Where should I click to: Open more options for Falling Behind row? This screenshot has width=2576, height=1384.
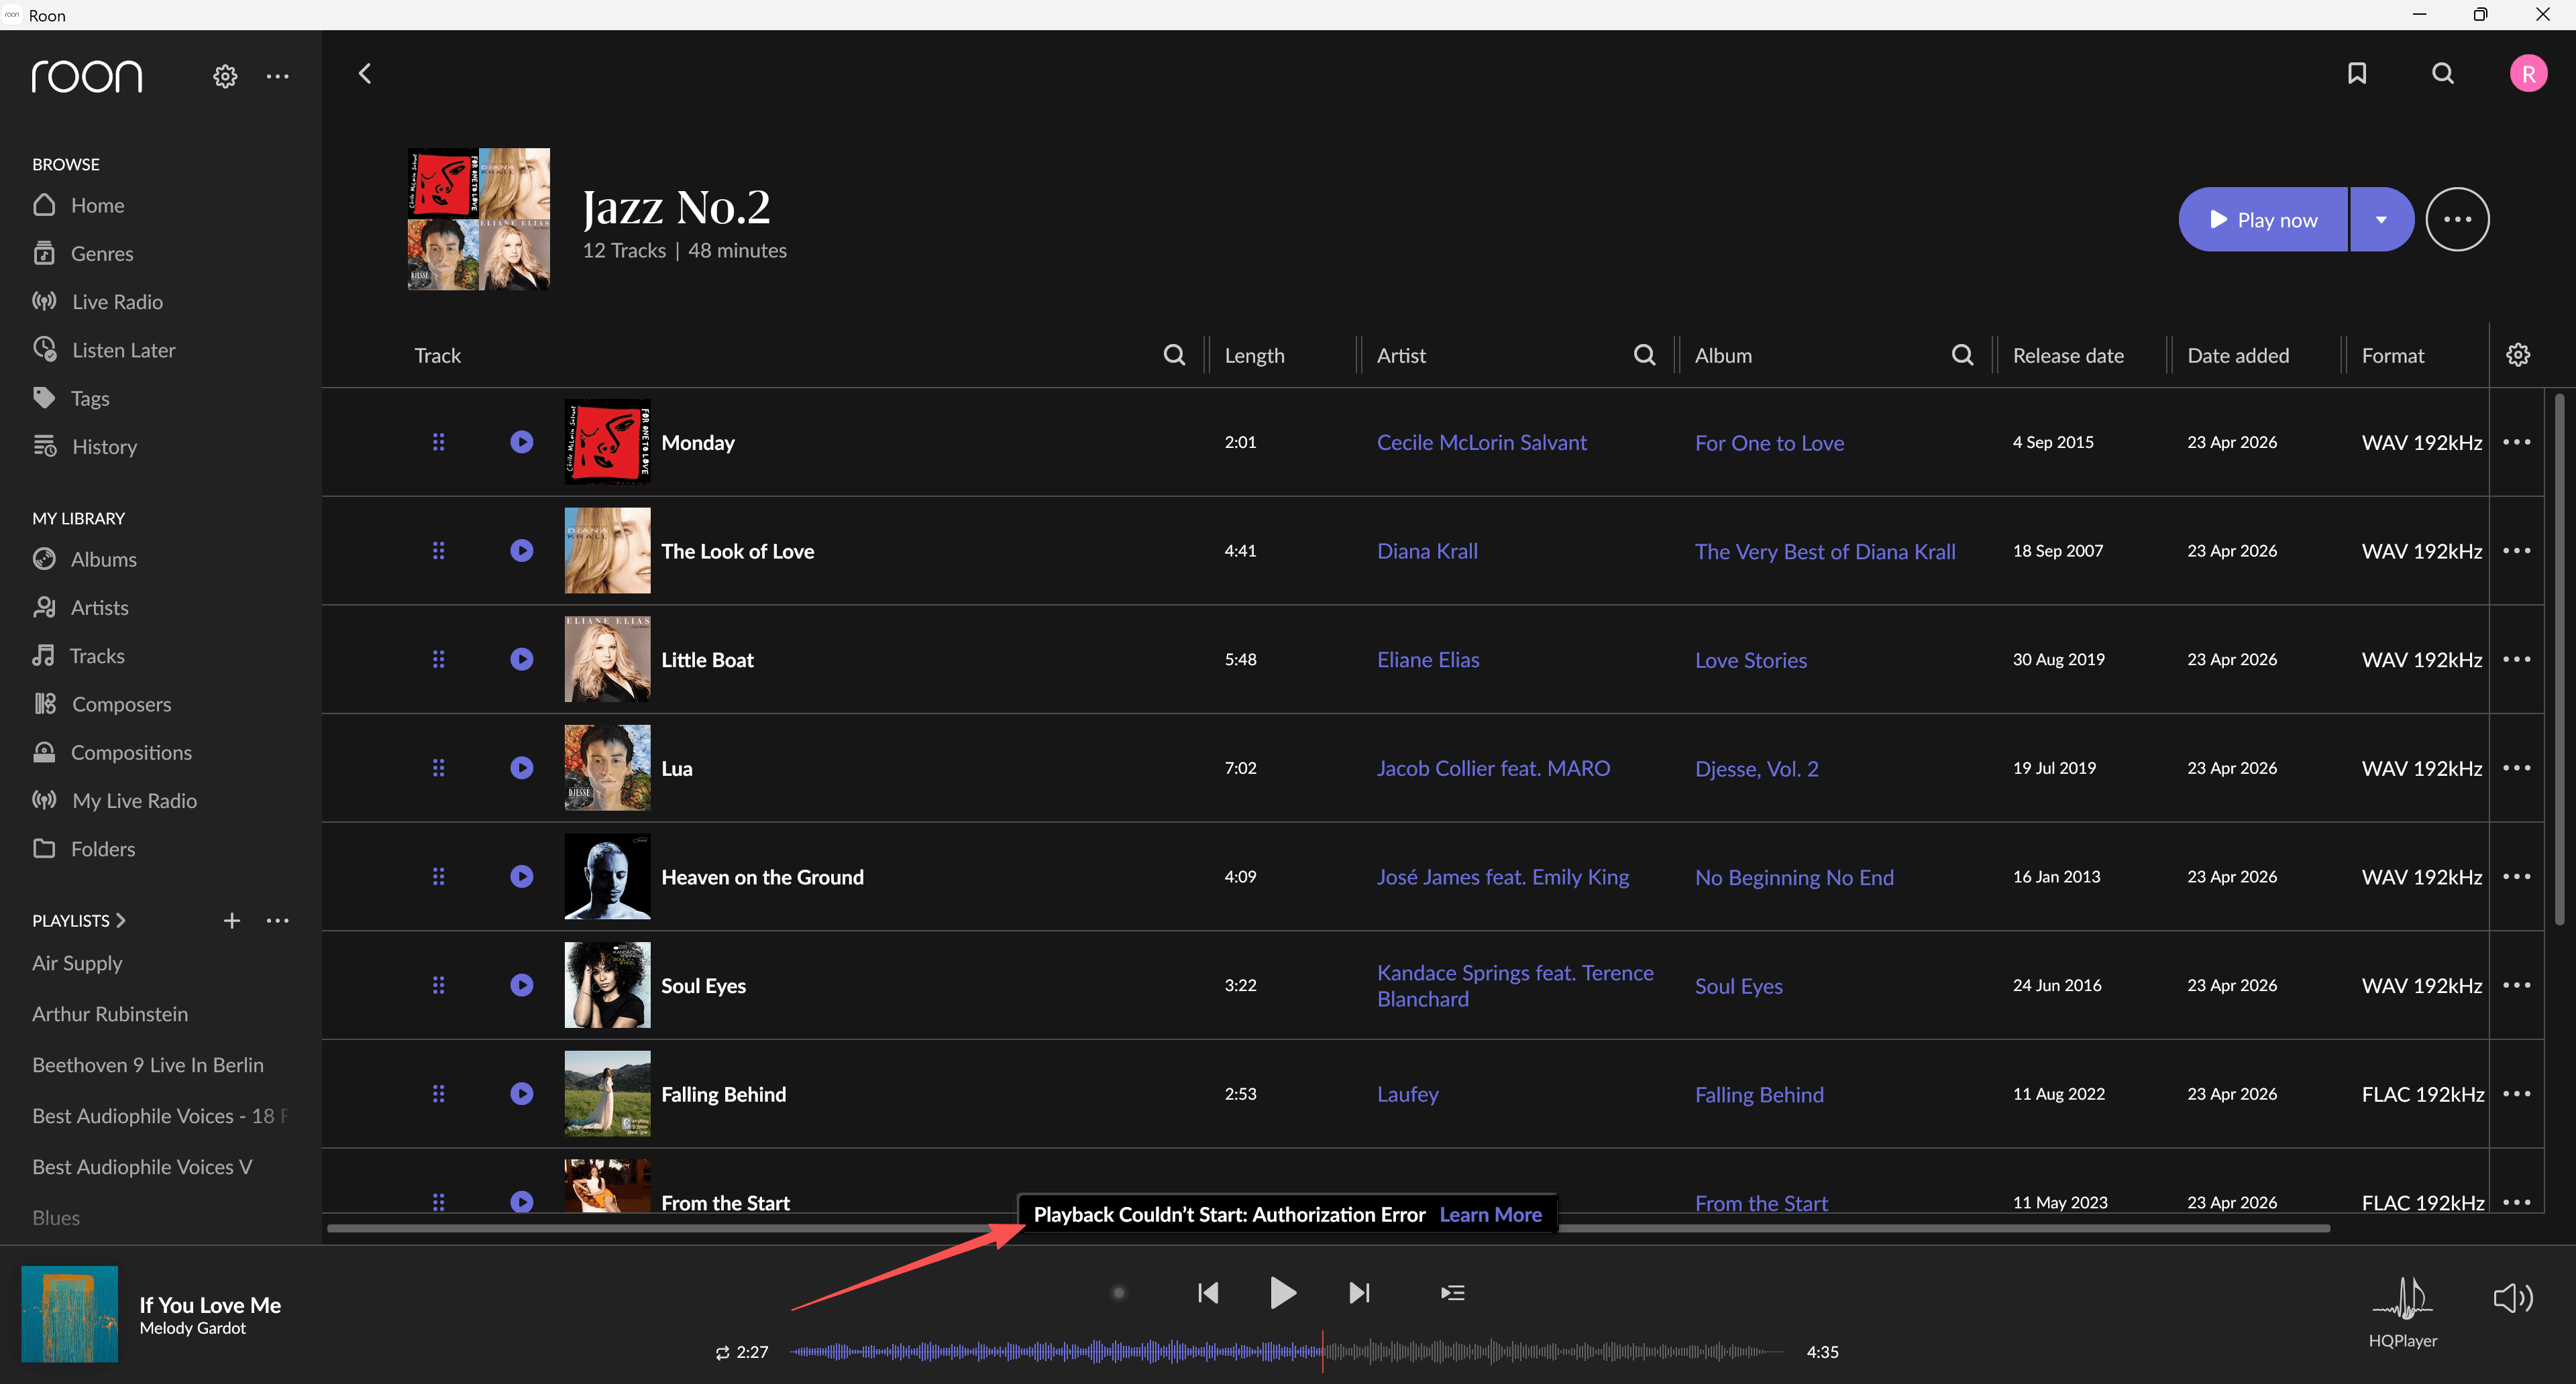(x=2517, y=1094)
